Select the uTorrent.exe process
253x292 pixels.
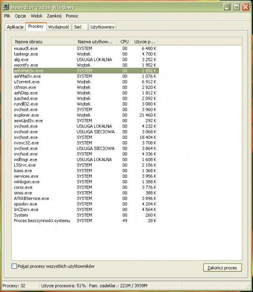click(86, 82)
